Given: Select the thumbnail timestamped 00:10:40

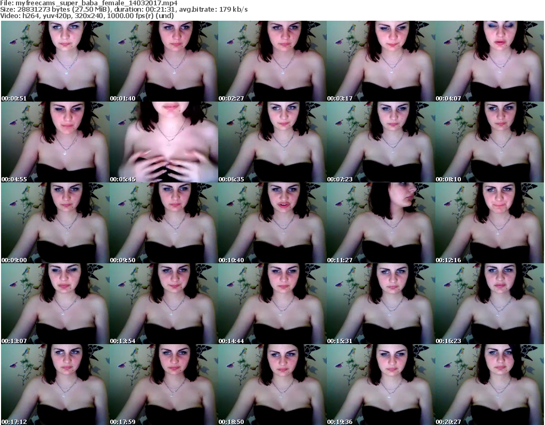Looking at the screenshot, I should click(x=272, y=223).
